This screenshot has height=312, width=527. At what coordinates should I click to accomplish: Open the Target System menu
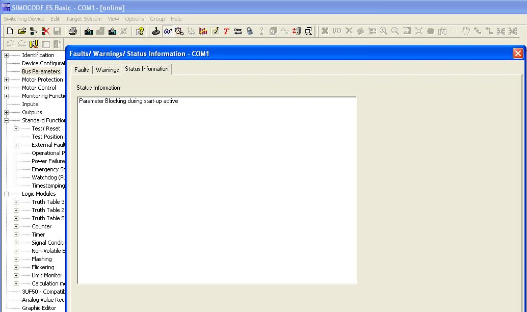click(84, 19)
